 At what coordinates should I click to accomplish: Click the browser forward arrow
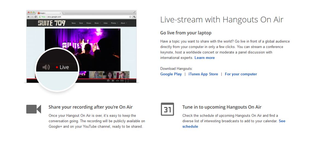(x=32, y=17)
